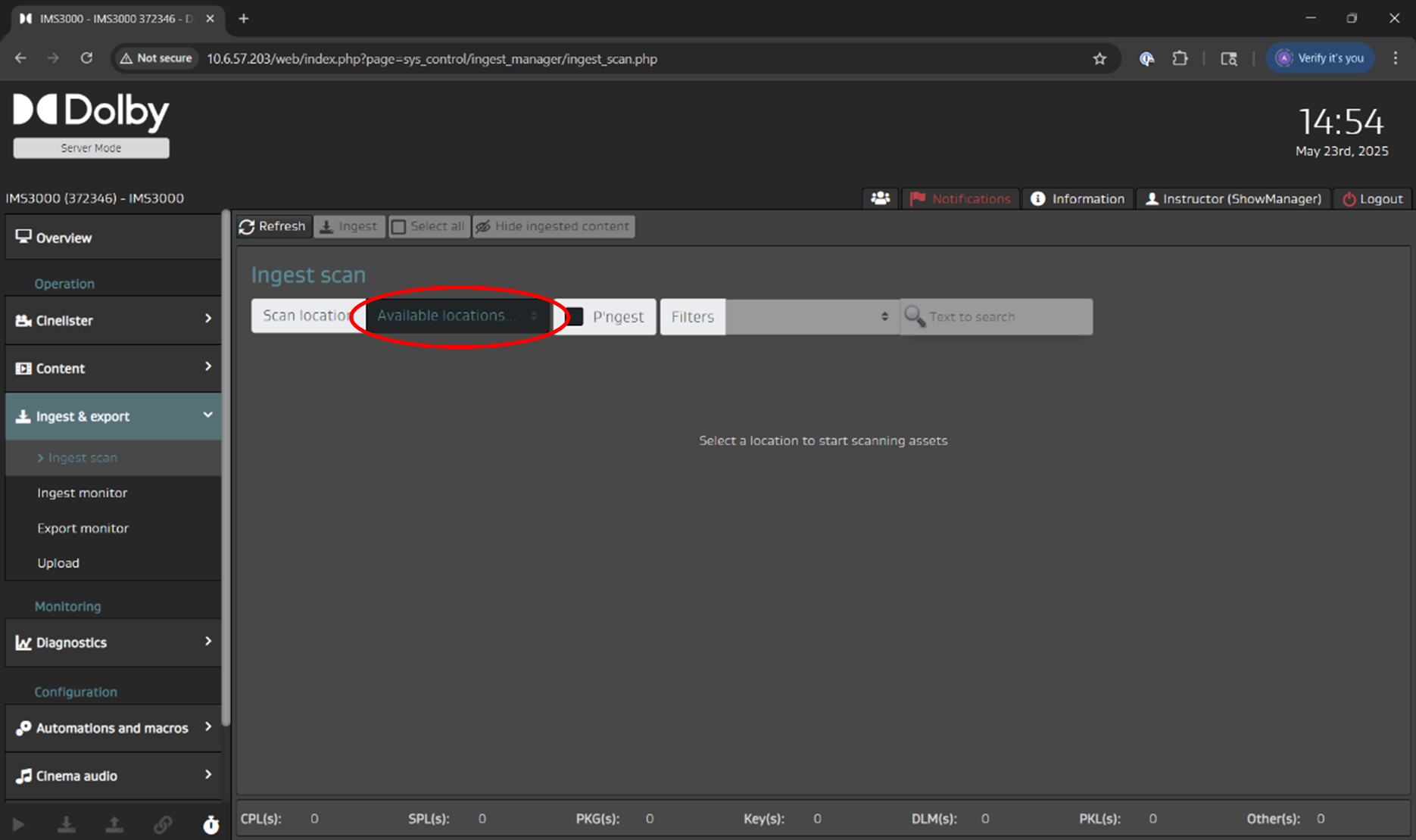This screenshot has width=1416, height=840.
Task: Enable the P'ngest checkbox
Action: 575,316
